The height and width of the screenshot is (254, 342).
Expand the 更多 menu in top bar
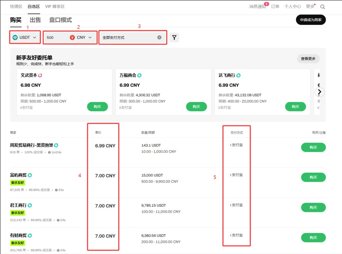(310, 6)
